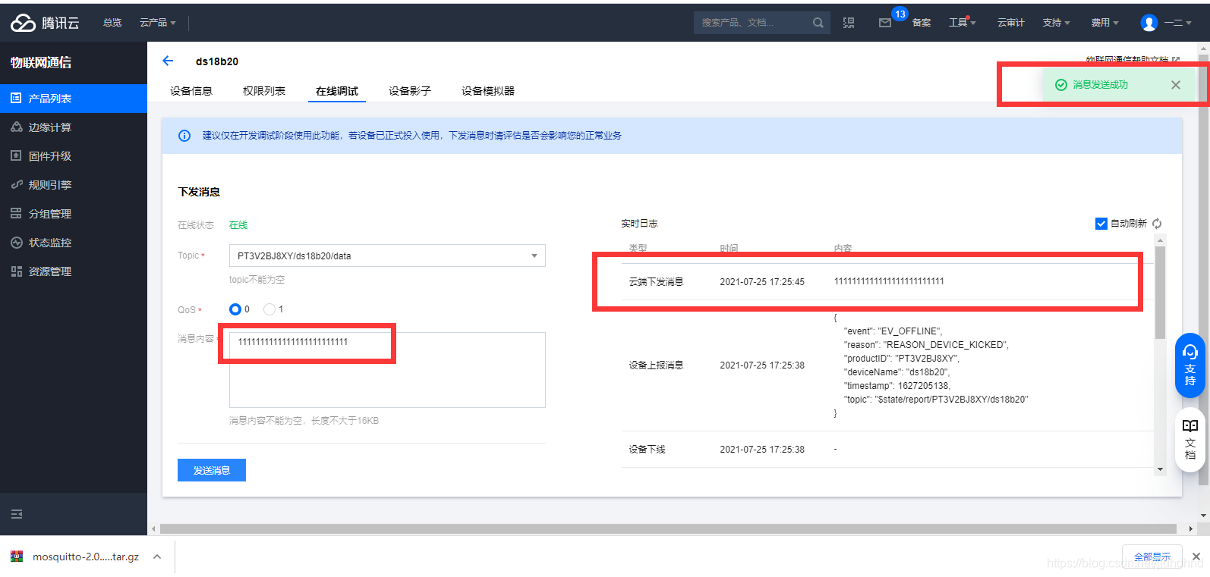This screenshot has width=1210, height=577.
Task: Open the support headset floating button
Action: coord(1190,365)
